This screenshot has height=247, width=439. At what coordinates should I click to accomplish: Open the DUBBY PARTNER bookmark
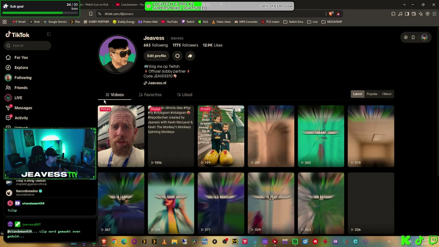pos(96,22)
